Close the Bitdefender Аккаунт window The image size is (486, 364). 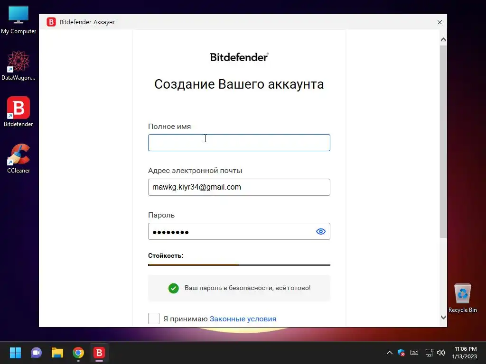pos(439,22)
